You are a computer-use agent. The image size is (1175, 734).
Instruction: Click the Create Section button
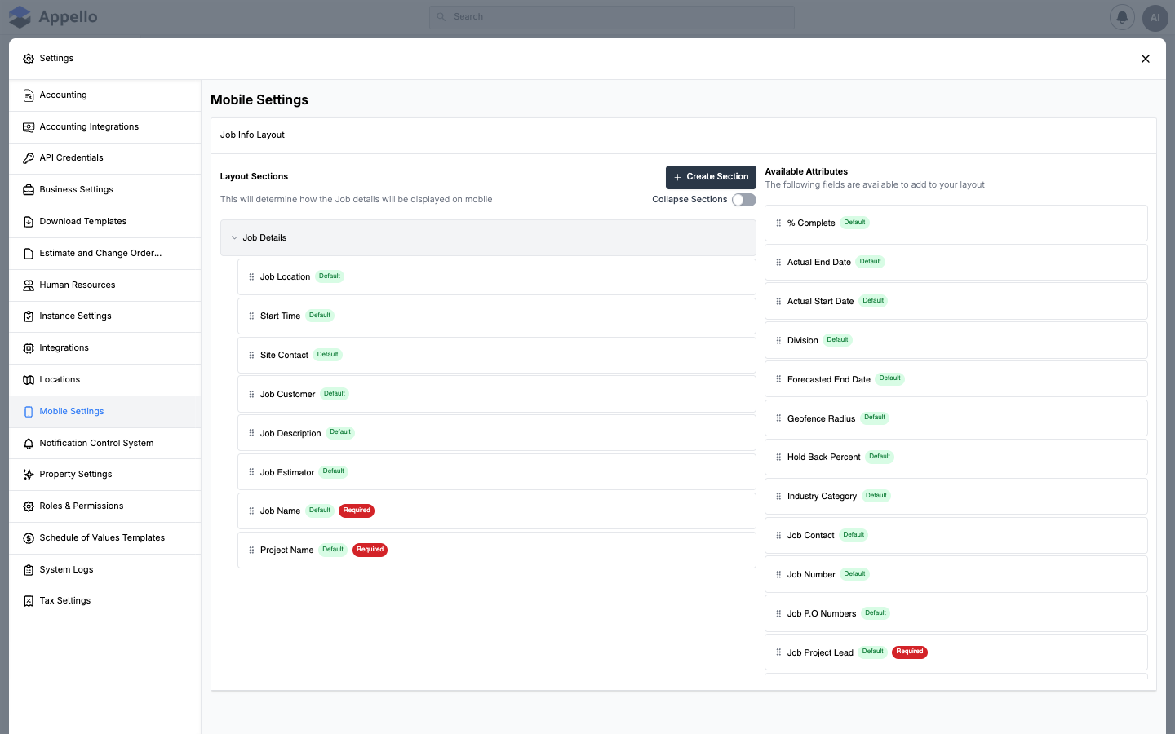(711, 177)
